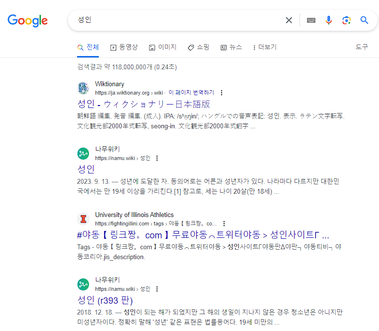Select the 전체 tab
379x331 pixels.
tap(88, 47)
